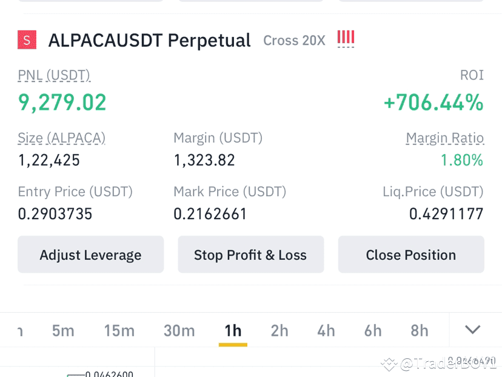
Task: Choose the 2h chart interval
Action: point(279,330)
